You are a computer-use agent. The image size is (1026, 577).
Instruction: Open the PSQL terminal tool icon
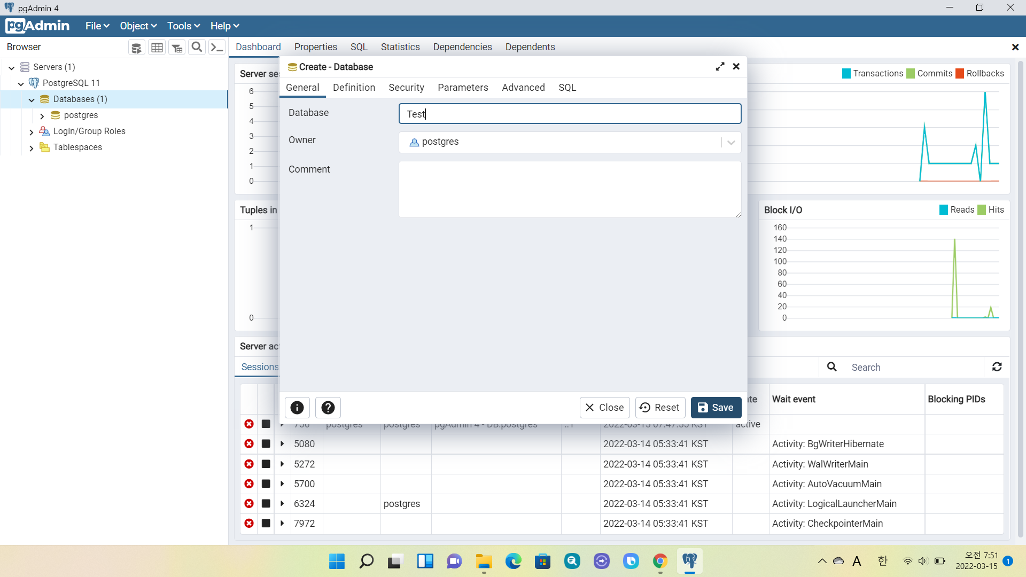tap(216, 48)
